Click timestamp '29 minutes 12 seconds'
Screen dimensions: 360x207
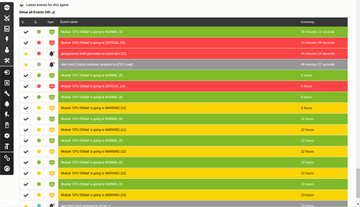[x=318, y=32]
